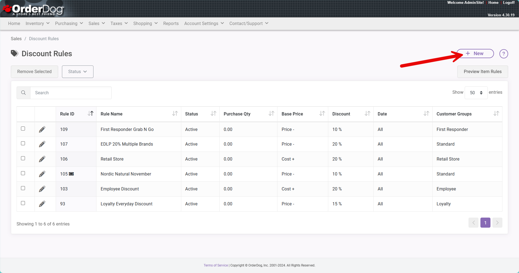519x273 pixels.
Task: Click the Sales breadcrumb link
Action: (16, 39)
